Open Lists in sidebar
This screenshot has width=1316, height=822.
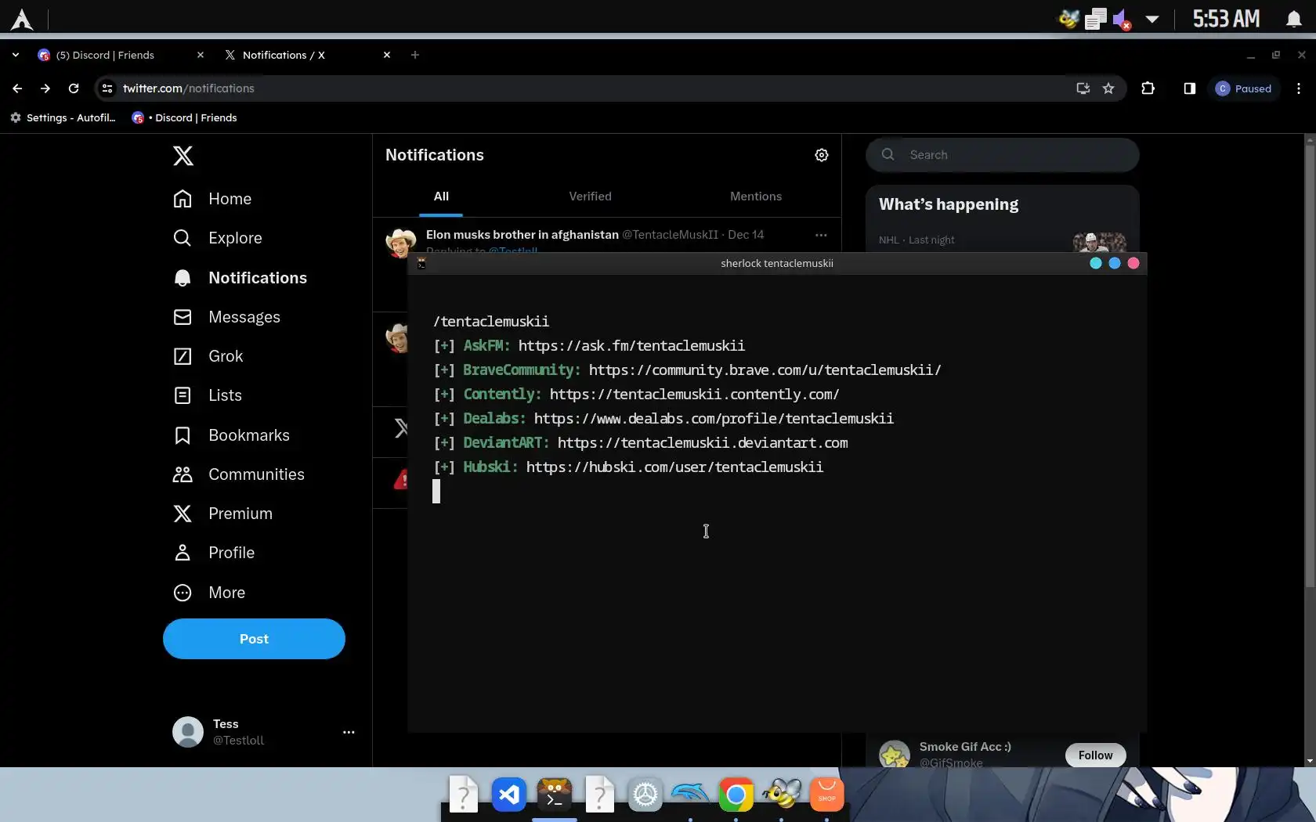(207, 395)
